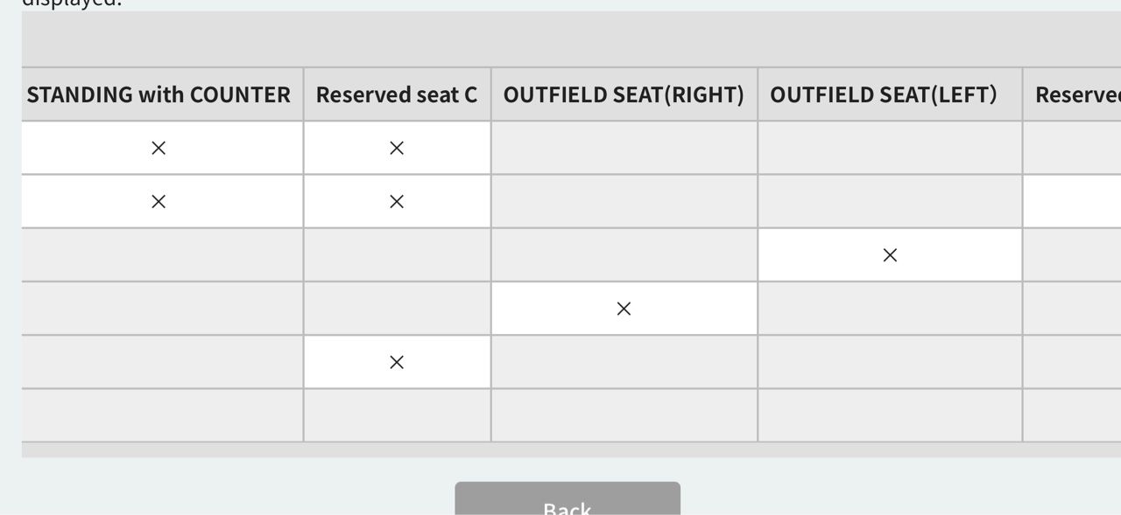Click the X mark under OUTFIELD SEAT(LEFT)
This screenshot has height=515, width=1121.
click(x=890, y=255)
